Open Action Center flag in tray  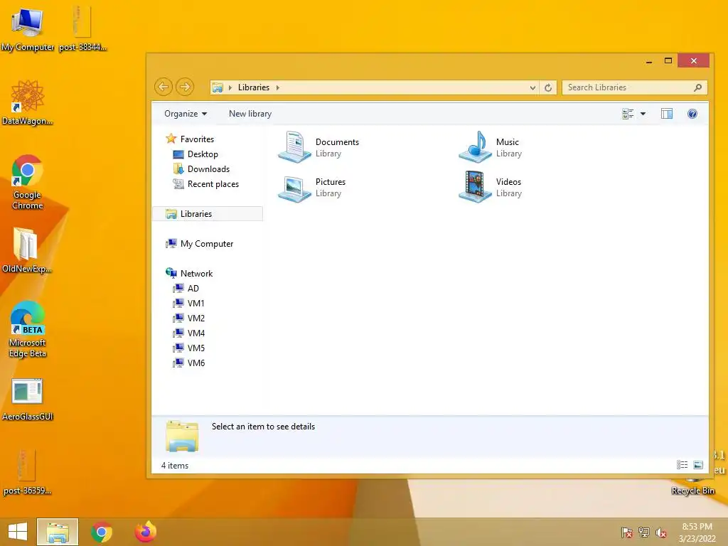627,532
